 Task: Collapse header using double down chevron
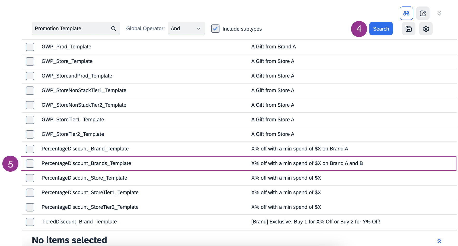coord(439,13)
